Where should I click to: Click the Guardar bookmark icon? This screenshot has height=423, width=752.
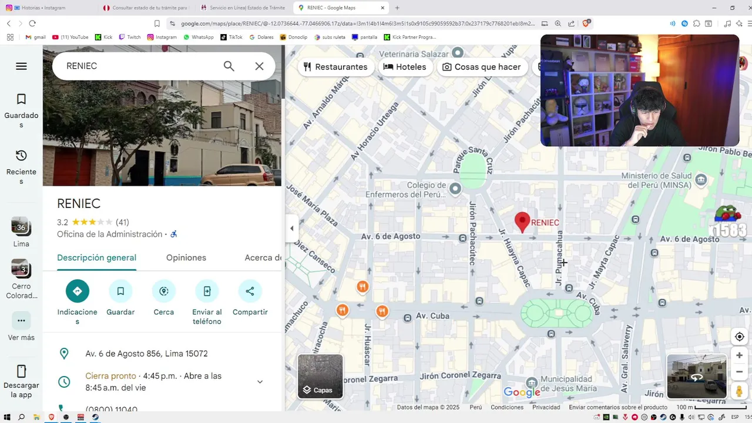tap(120, 291)
